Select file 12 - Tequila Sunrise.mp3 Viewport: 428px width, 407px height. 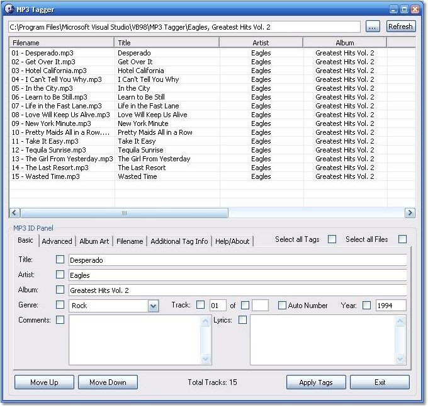click(48, 150)
